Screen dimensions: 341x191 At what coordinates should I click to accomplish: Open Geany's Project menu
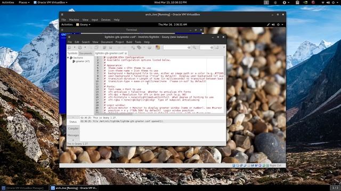click(119, 42)
